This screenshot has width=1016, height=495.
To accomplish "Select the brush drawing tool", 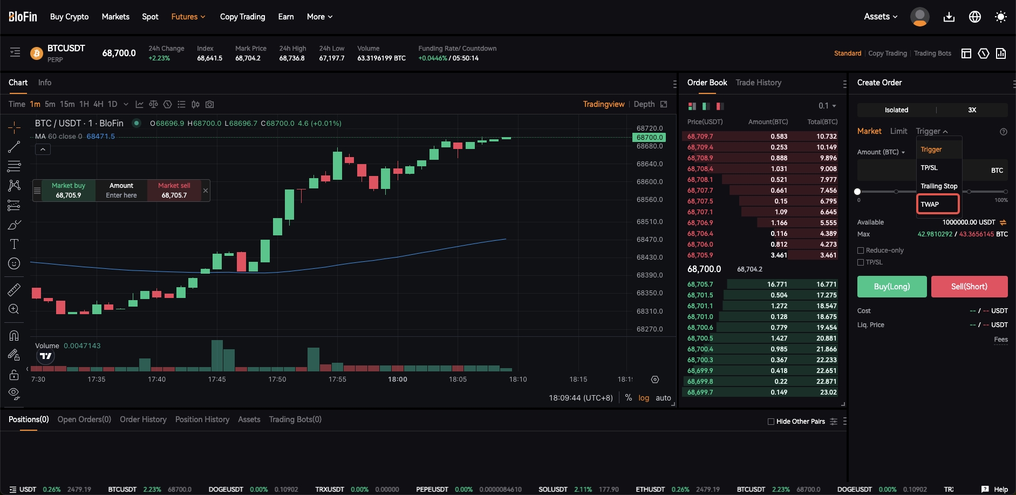I will coord(14,225).
